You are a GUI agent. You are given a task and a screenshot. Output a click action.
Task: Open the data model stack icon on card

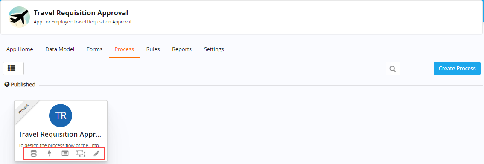click(x=34, y=153)
